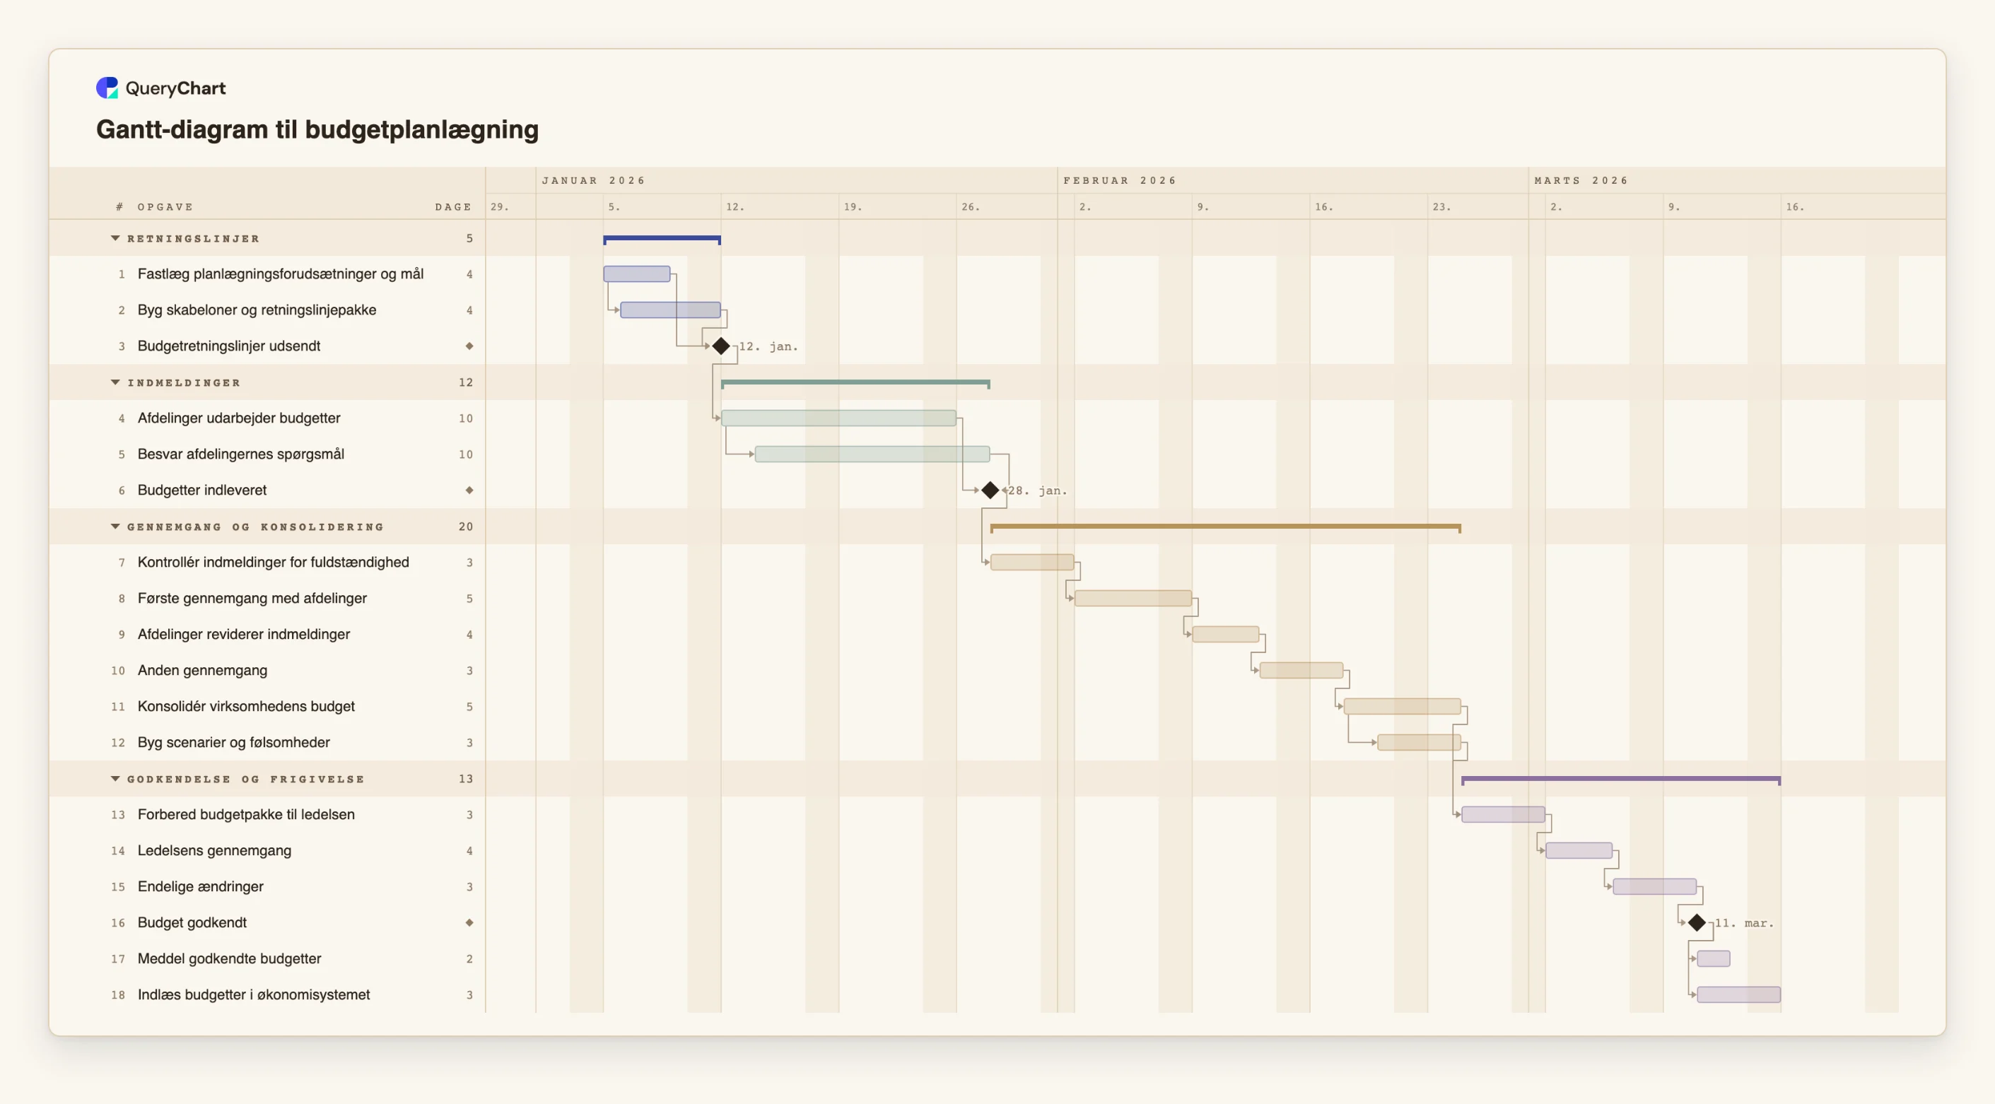Screen dimensions: 1995x1104
Task: Click milestone icon in Budgetretningslinjer udsendt row
Action: (x=469, y=346)
